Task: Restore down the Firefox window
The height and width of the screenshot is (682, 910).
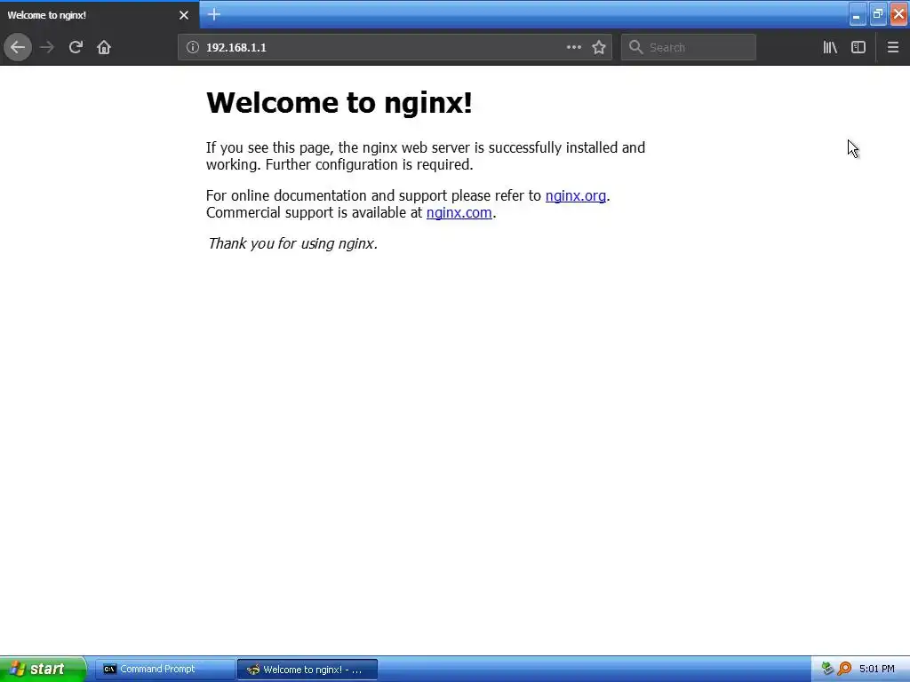Action: coord(877,14)
